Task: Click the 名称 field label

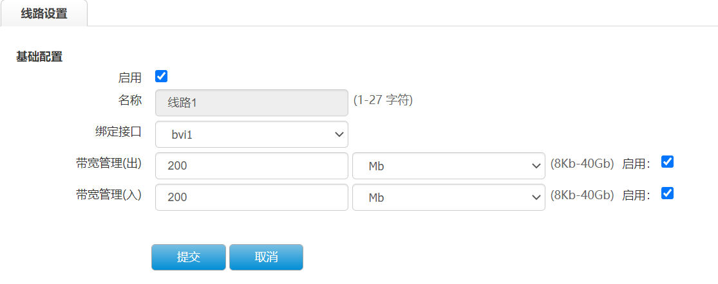Action: (129, 100)
